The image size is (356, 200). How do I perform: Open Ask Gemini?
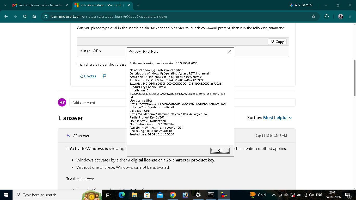tap(301, 5)
